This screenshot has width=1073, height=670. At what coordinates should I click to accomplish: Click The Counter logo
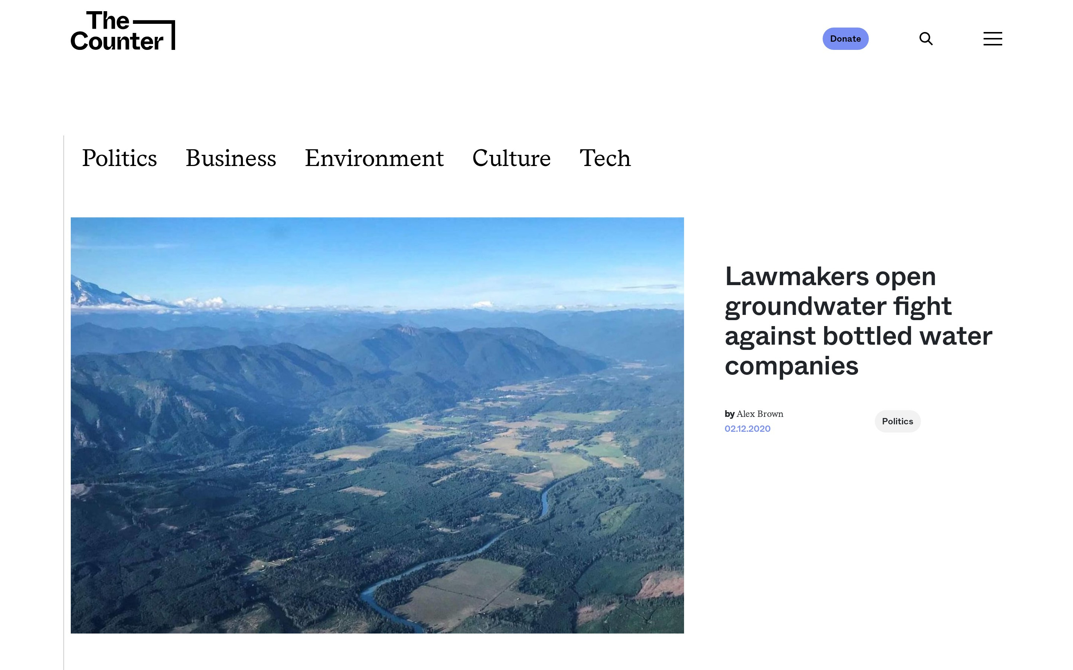click(x=122, y=31)
